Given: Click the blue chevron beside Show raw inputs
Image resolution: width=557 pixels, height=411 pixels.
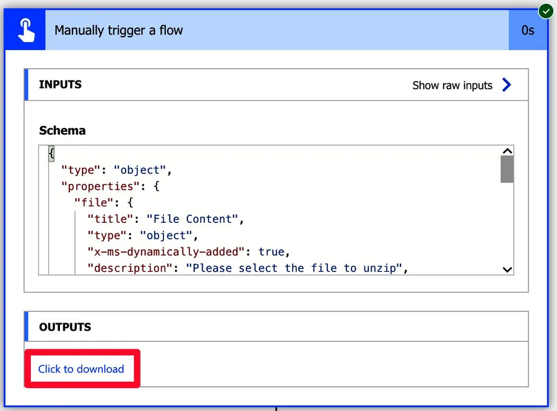Looking at the screenshot, I should pos(507,85).
